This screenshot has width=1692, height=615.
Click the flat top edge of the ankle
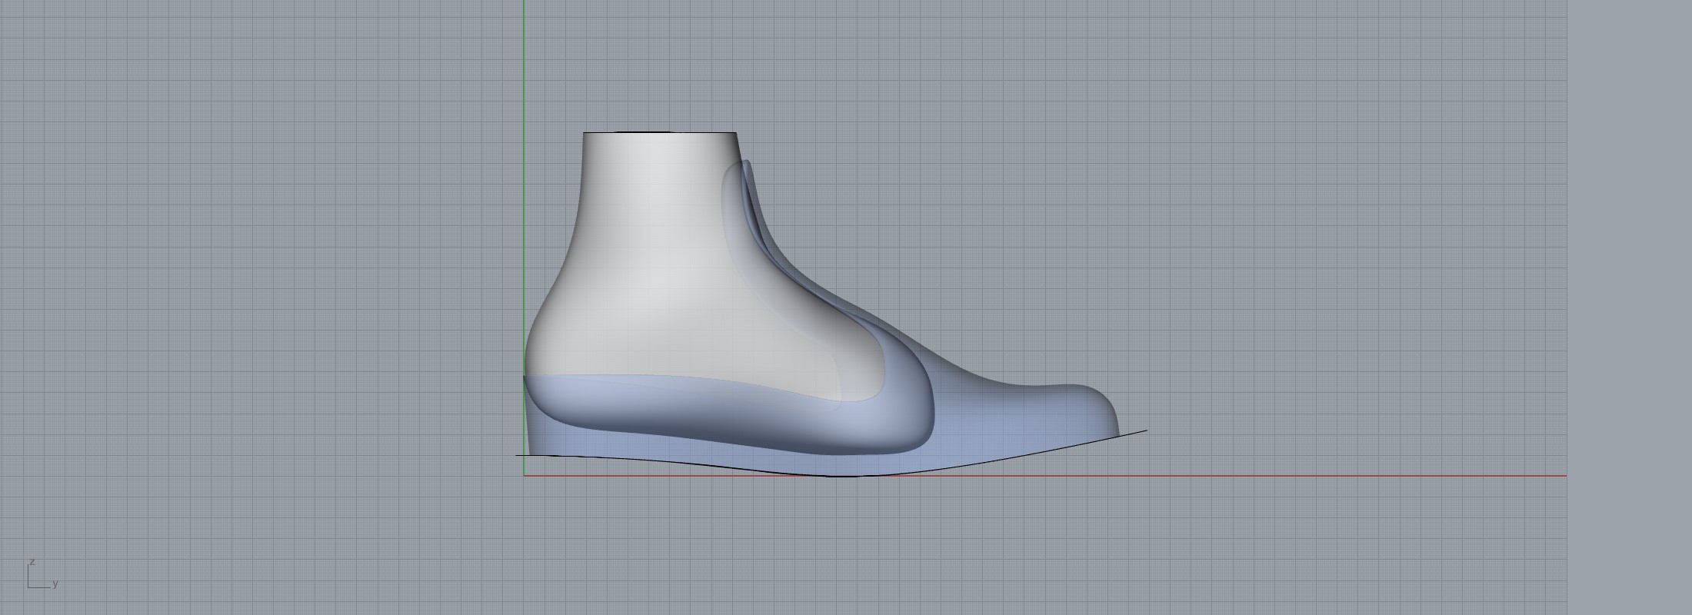click(660, 133)
